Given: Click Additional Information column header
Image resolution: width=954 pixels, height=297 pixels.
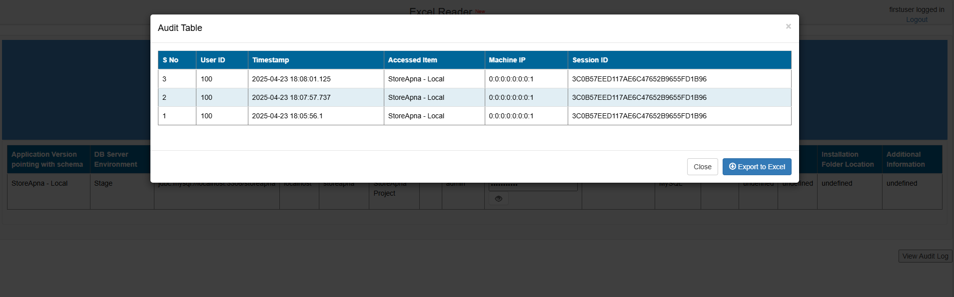Looking at the screenshot, I should 906,159.
